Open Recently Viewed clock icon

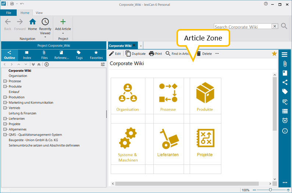click(x=45, y=22)
